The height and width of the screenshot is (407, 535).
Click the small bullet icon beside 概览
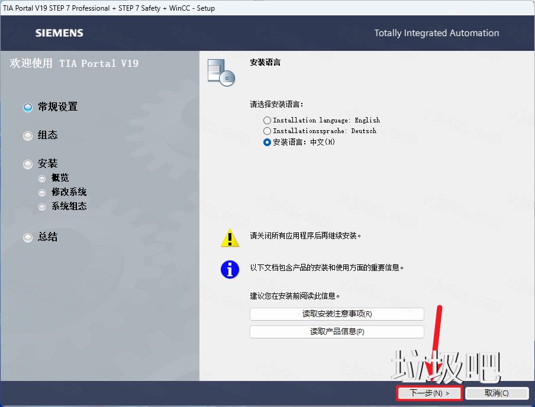41,177
